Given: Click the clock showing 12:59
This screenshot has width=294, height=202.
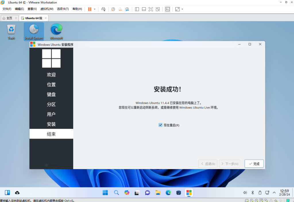Looking at the screenshot, I should pyautogui.click(x=284, y=193).
